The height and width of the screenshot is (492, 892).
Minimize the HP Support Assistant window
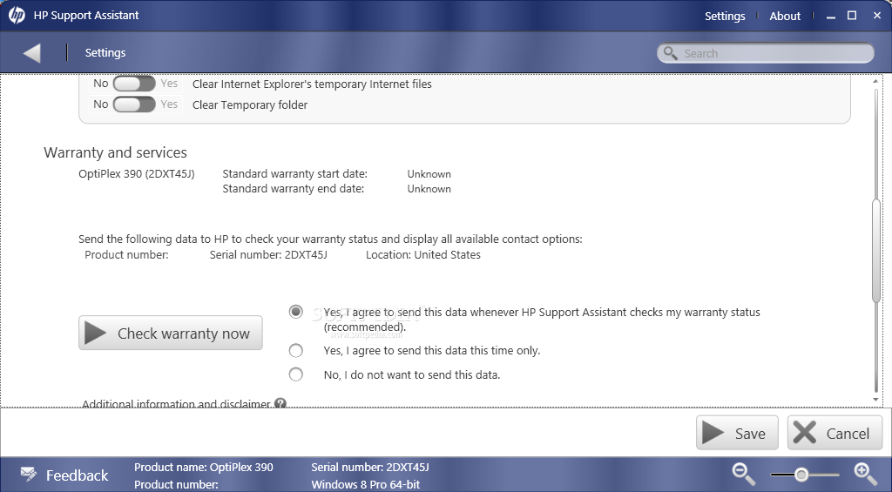[x=831, y=17]
